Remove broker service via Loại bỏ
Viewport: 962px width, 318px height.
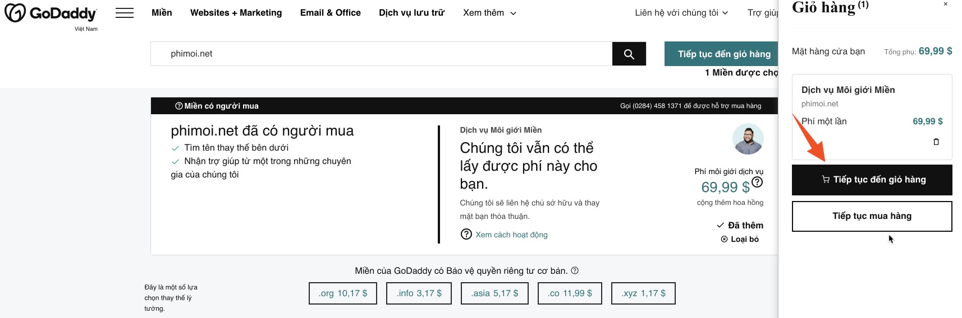(x=740, y=239)
